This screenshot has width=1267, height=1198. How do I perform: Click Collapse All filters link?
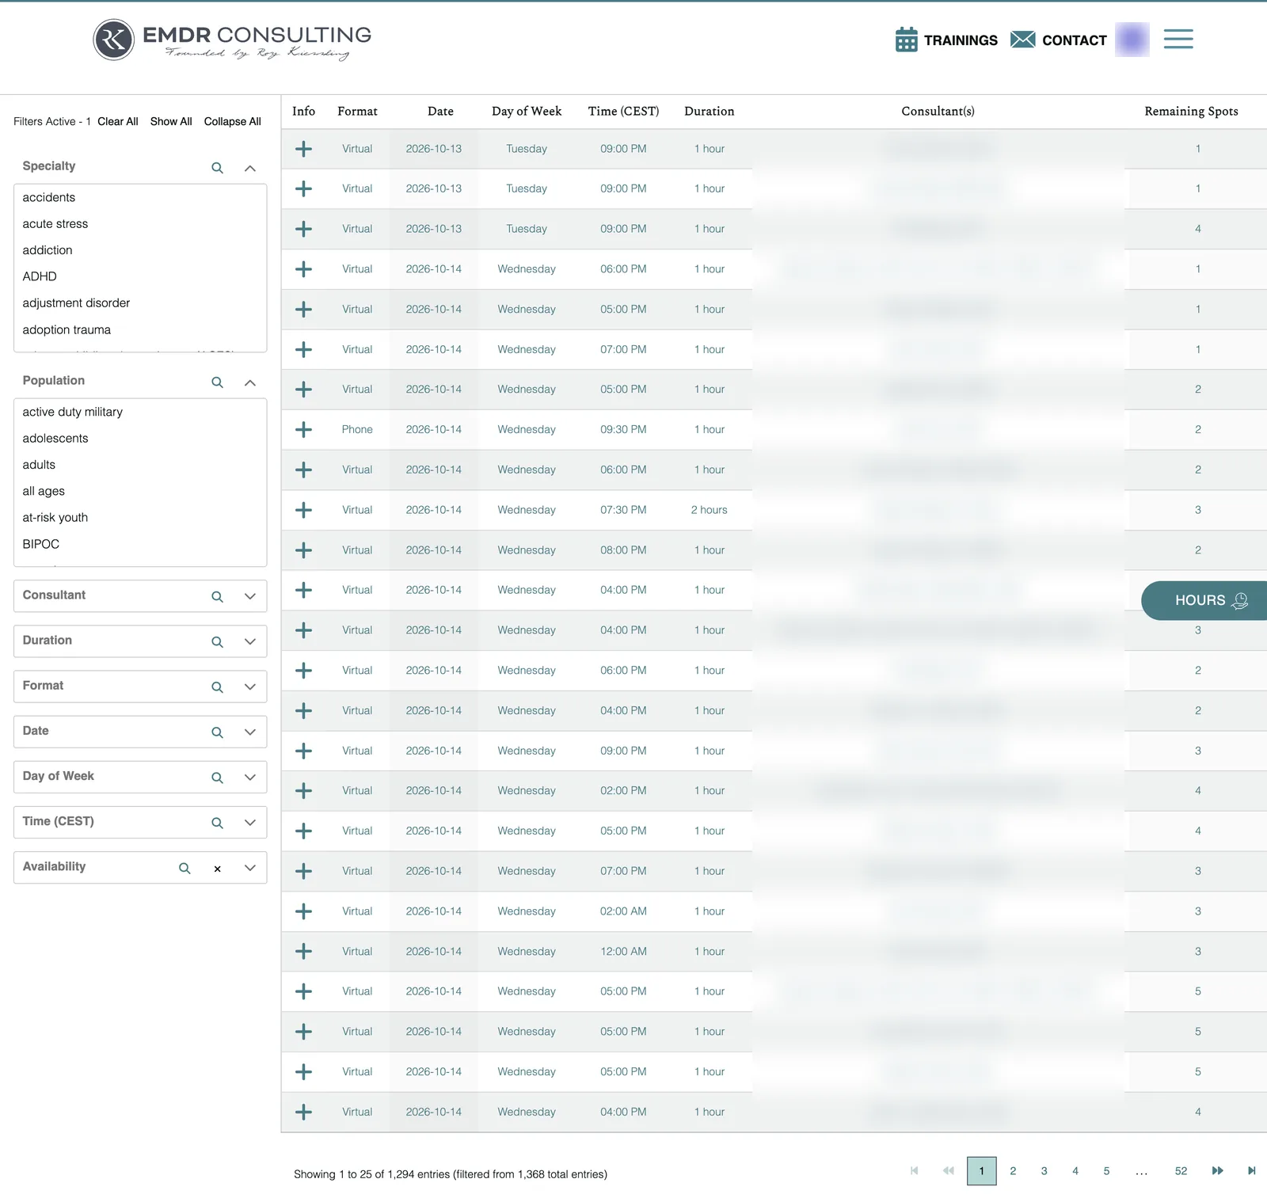pyautogui.click(x=232, y=121)
